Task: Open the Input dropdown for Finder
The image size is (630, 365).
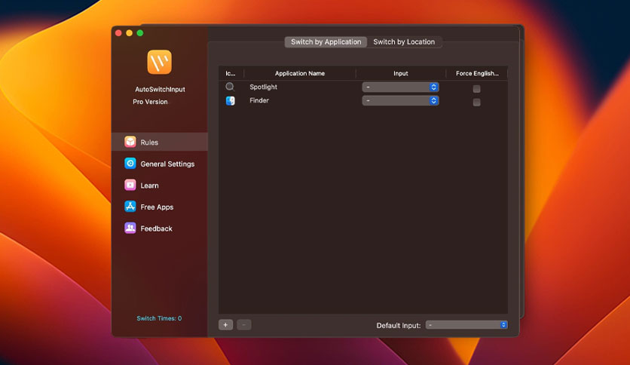Action: (401, 100)
